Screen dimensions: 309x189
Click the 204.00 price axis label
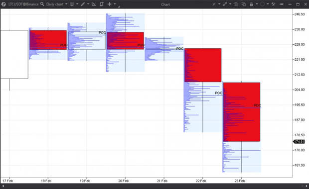tap(300, 90)
